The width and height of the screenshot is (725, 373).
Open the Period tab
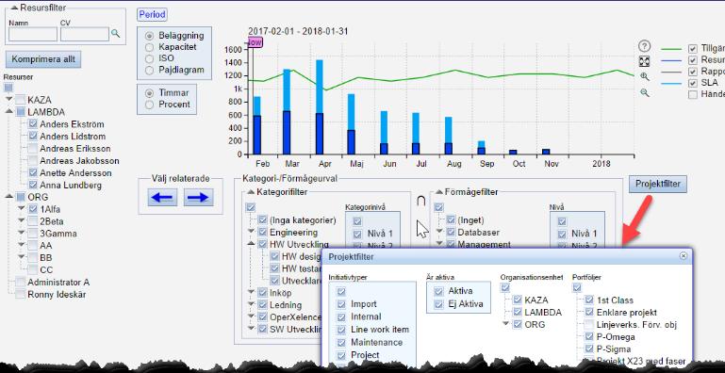click(x=152, y=15)
